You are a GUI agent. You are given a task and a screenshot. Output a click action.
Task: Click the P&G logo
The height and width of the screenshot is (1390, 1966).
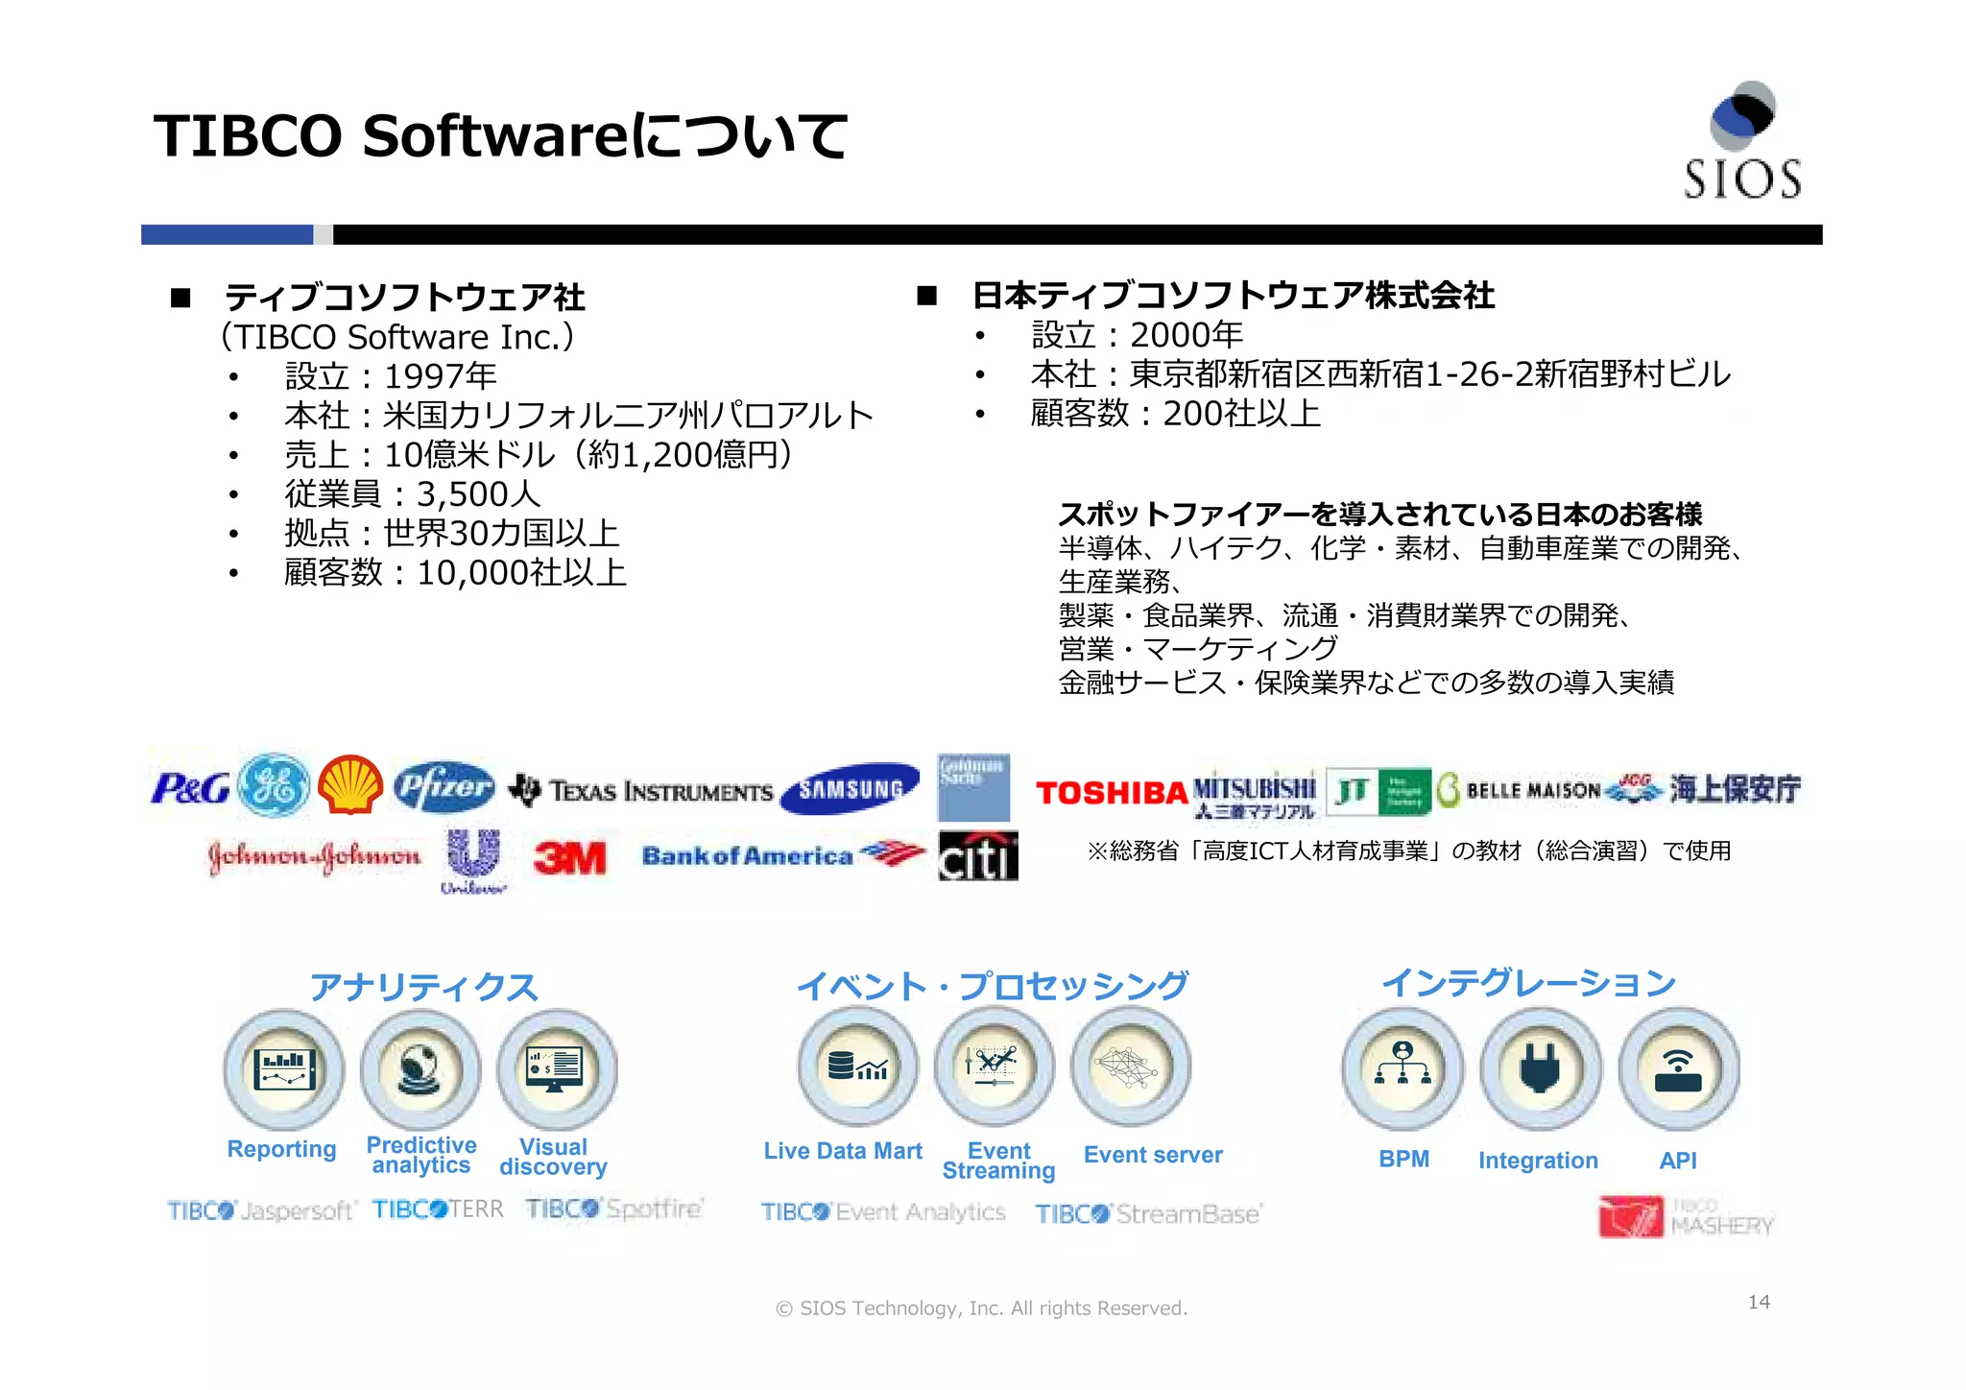(190, 788)
